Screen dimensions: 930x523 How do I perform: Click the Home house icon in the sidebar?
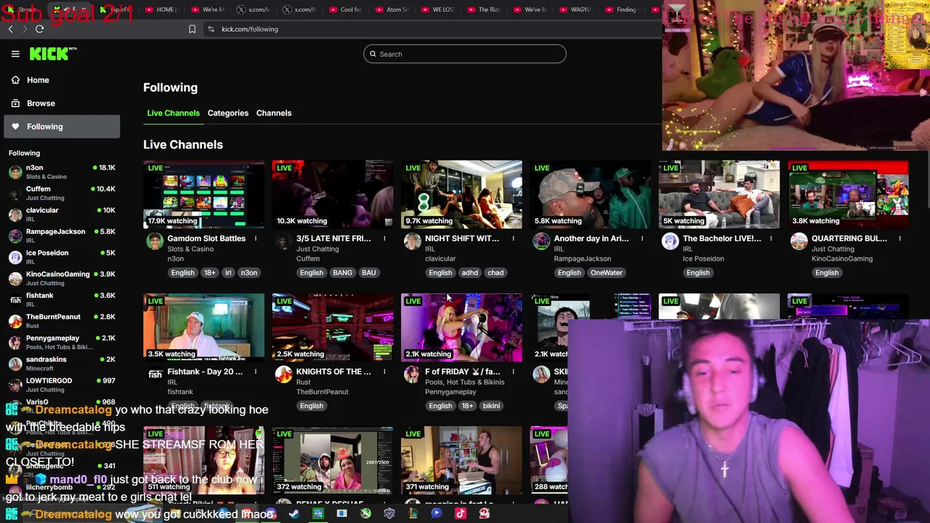[15, 80]
